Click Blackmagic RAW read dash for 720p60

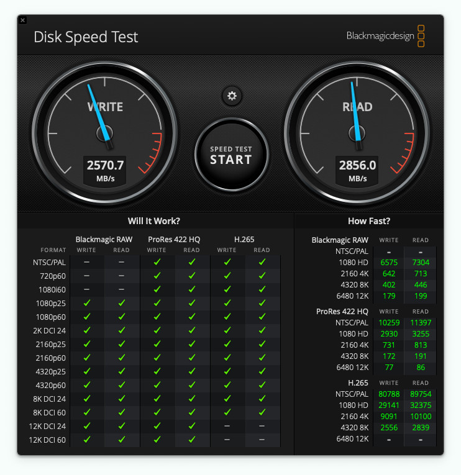(x=122, y=276)
